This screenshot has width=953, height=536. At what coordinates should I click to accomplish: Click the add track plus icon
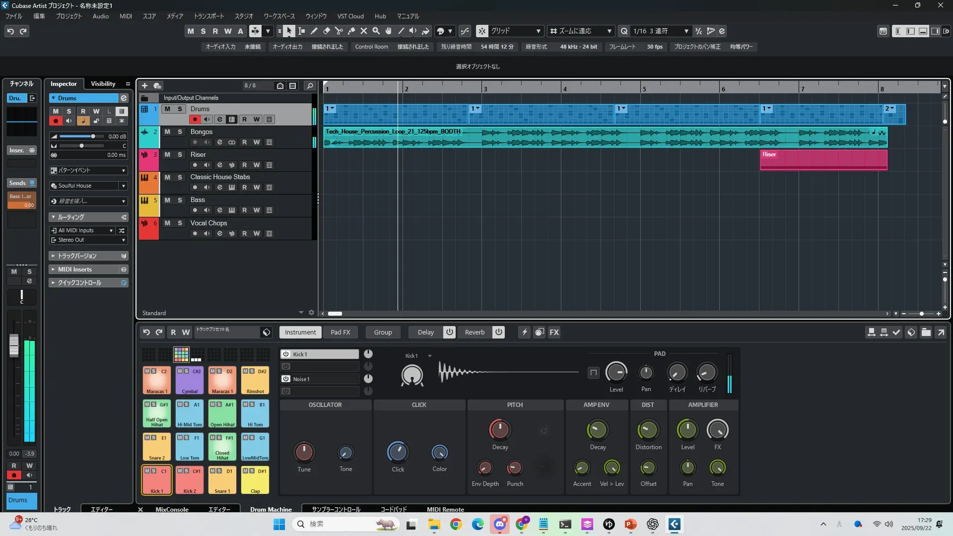tap(144, 86)
